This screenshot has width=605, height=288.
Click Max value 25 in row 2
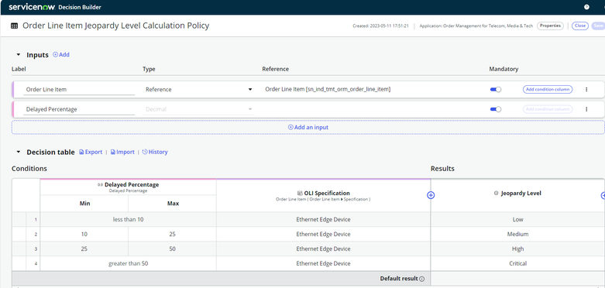[172, 234]
